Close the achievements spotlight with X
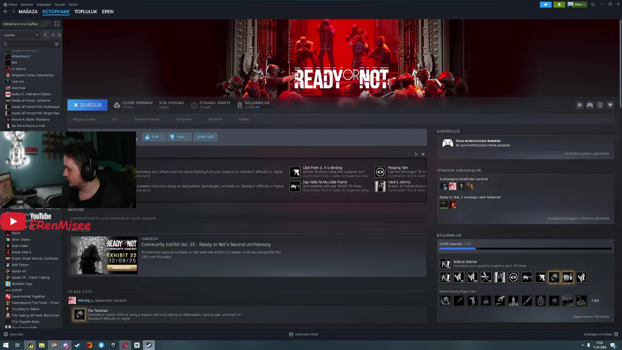622x350 pixels. click(x=423, y=154)
